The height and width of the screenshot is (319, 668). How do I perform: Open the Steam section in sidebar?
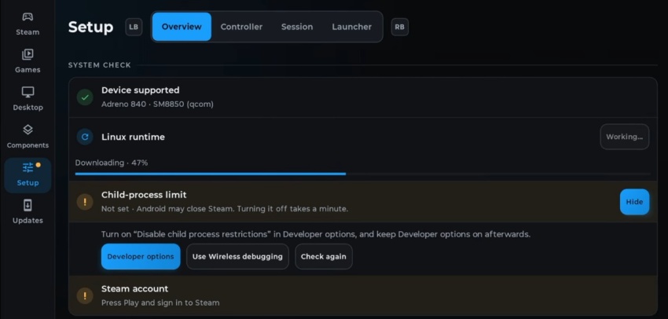click(28, 24)
